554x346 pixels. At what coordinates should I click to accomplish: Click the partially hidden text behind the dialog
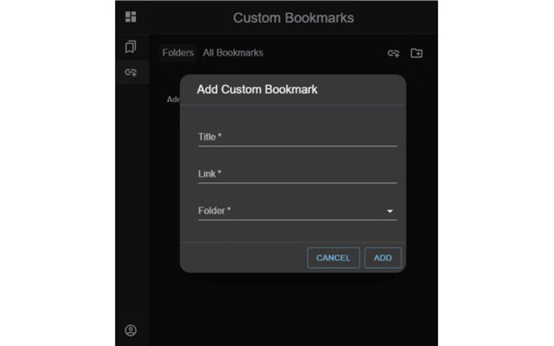click(x=173, y=100)
